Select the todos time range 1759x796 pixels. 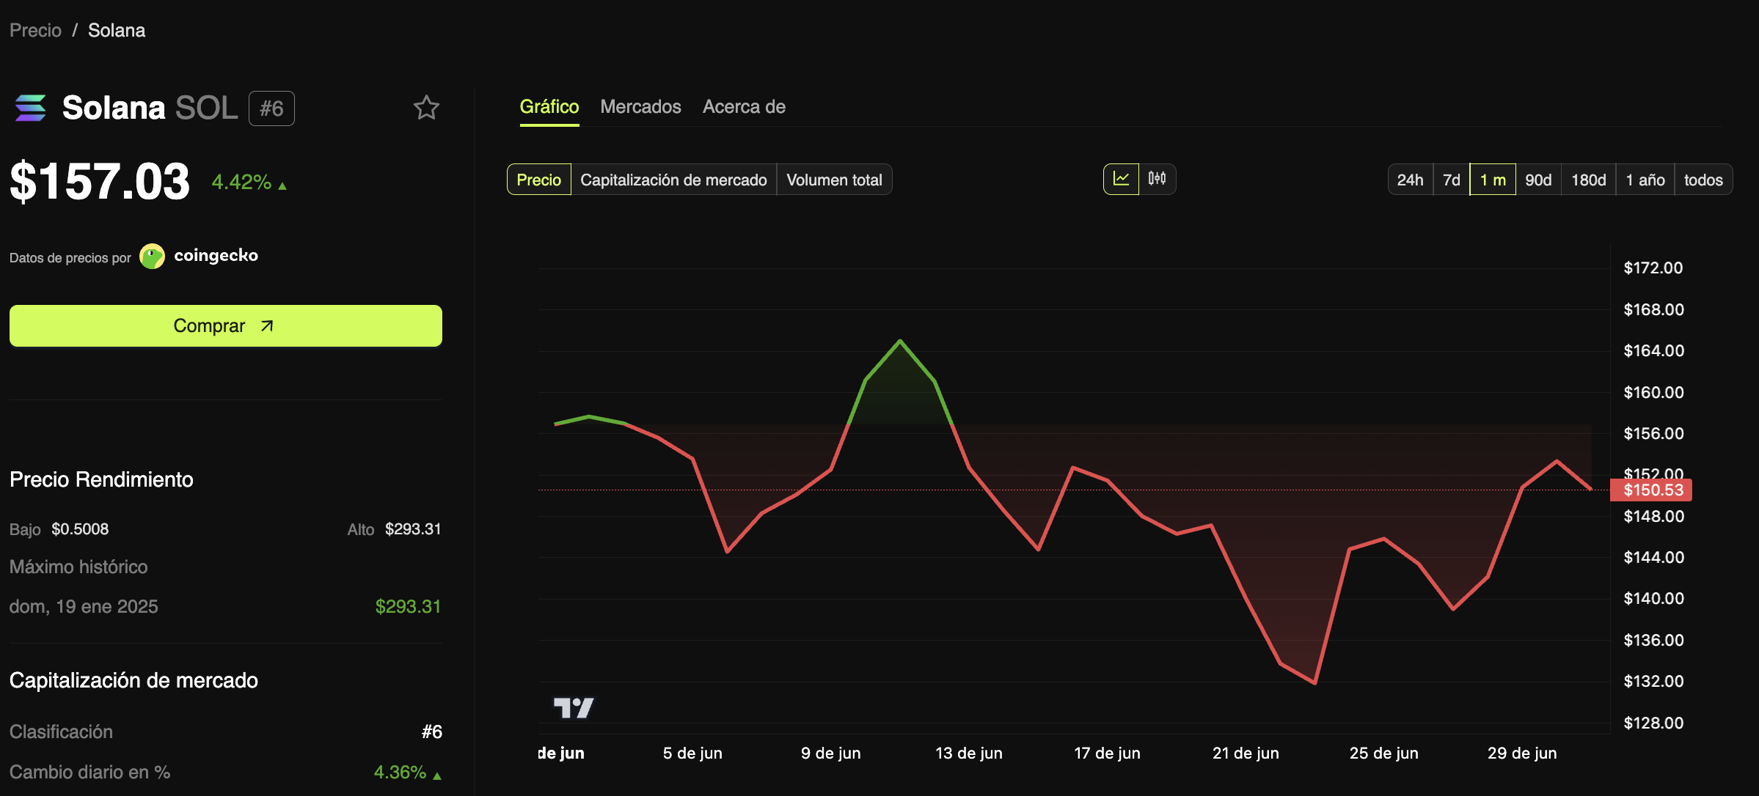1703,180
